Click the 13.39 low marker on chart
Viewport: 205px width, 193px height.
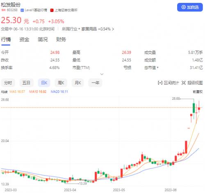(83, 184)
